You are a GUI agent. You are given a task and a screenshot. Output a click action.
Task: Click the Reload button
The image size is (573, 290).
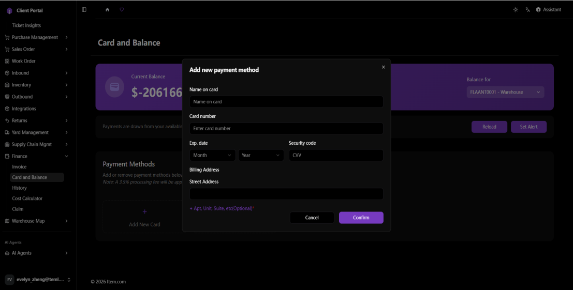point(489,127)
